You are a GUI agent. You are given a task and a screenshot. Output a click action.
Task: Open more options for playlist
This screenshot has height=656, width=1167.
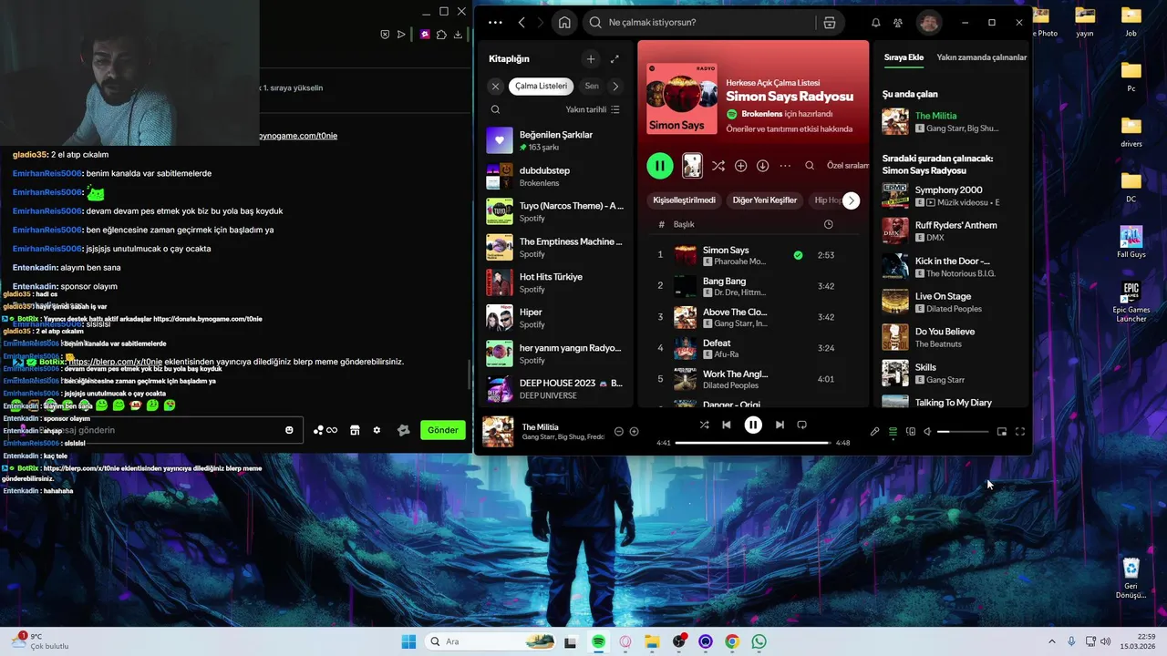point(785,166)
